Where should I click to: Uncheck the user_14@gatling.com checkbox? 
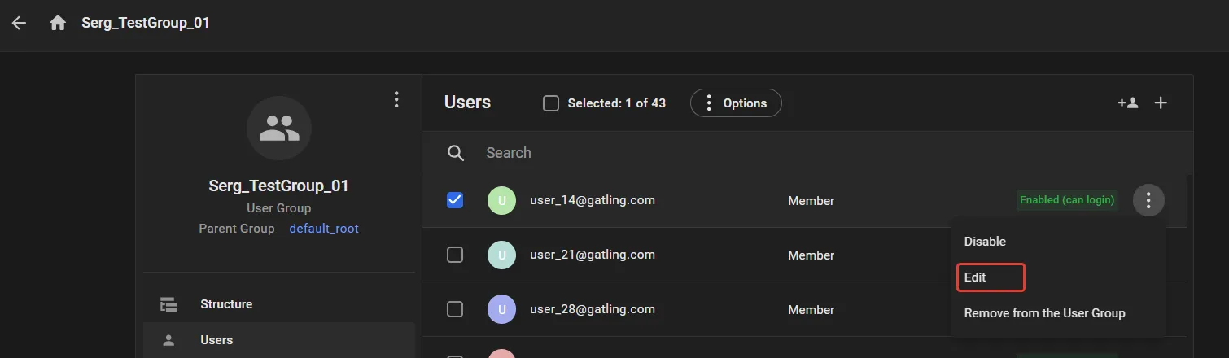pos(455,200)
